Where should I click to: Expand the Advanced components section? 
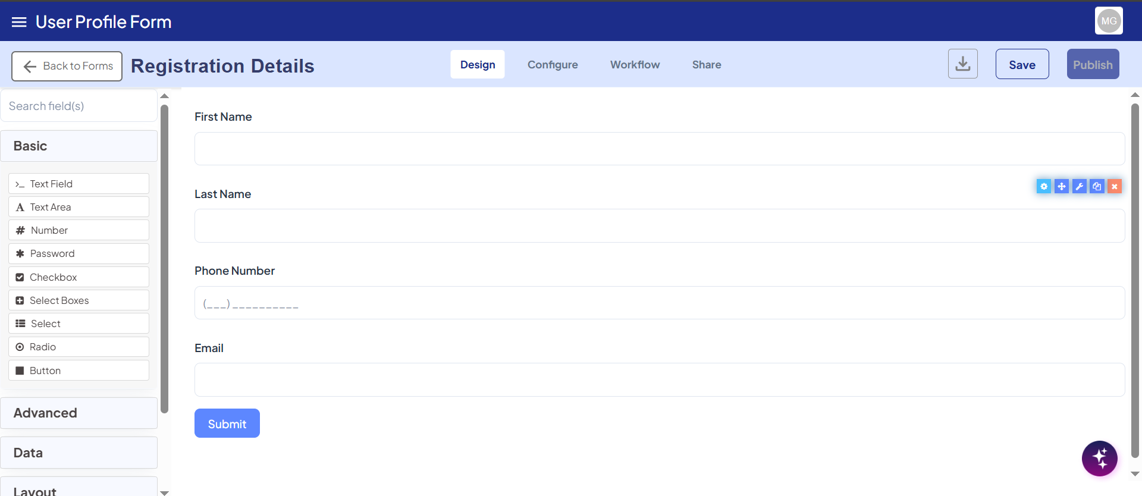tap(79, 413)
